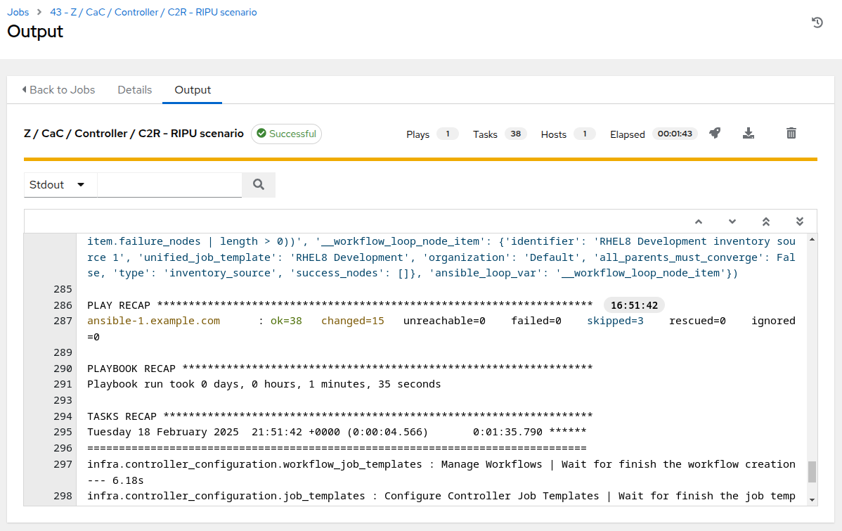
Task: Select the TASKS RECAP line 294
Action: 340,416
